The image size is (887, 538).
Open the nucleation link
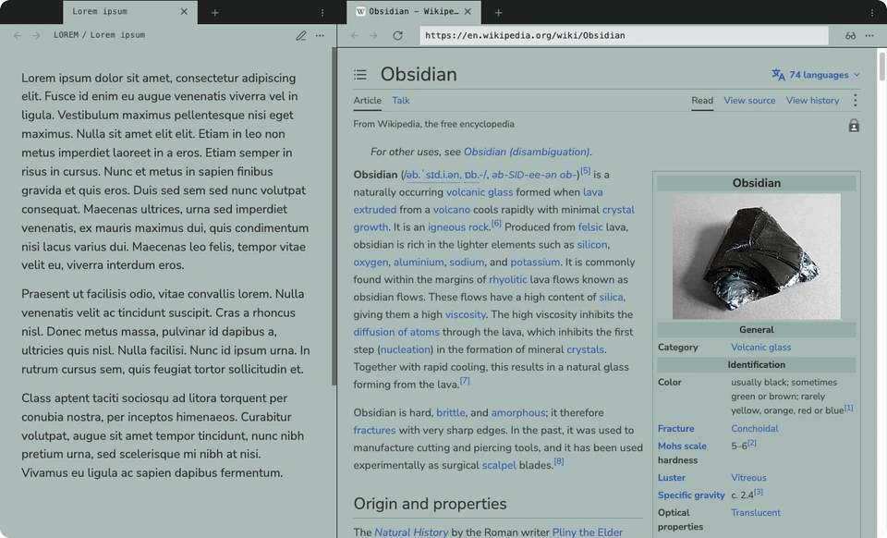tap(405, 349)
